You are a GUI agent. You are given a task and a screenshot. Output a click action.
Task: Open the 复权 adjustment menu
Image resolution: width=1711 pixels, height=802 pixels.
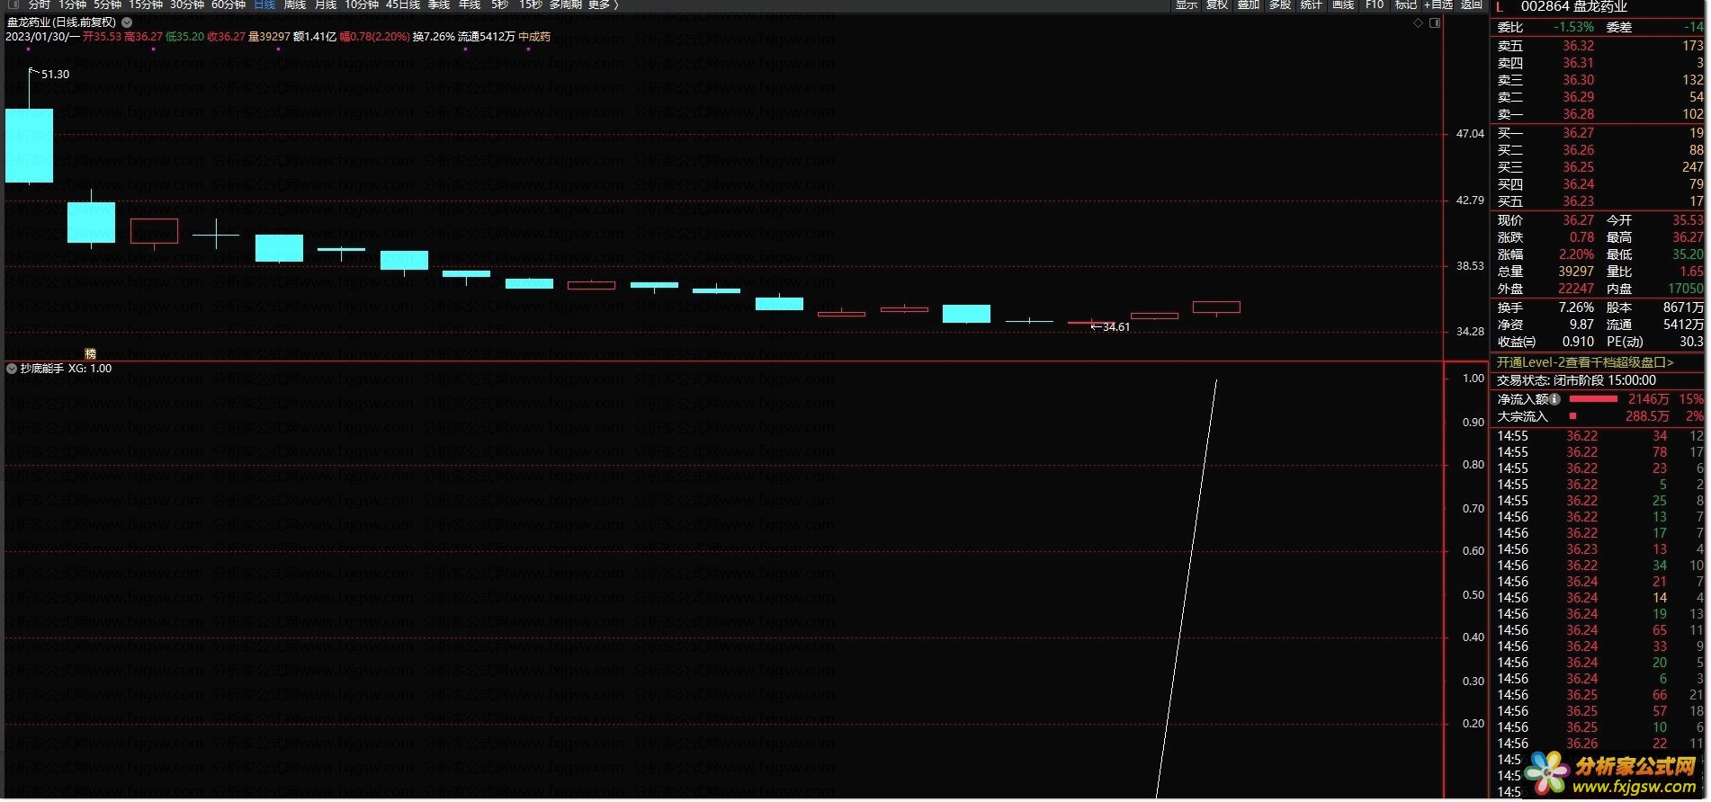click(1217, 4)
